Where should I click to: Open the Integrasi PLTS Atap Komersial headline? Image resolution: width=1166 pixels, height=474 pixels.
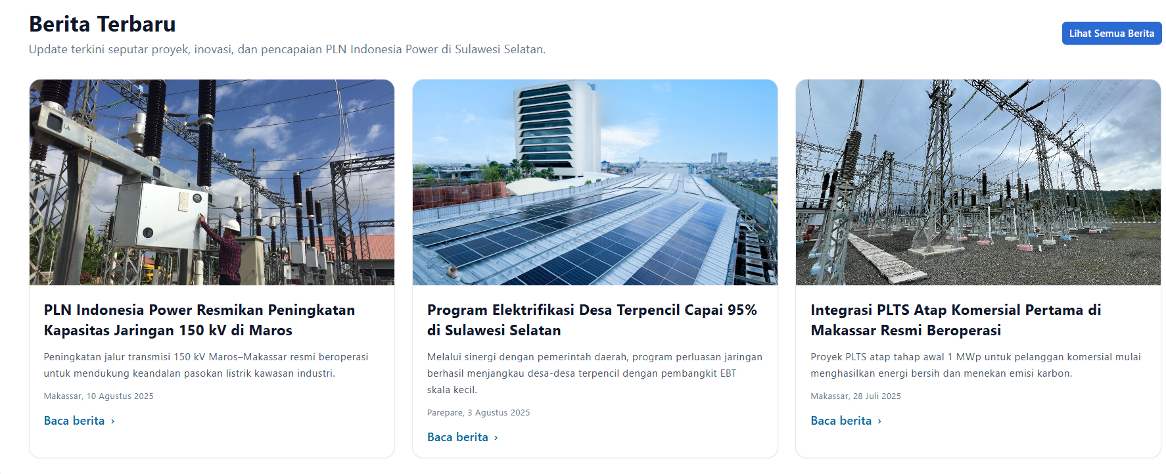coord(955,320)
